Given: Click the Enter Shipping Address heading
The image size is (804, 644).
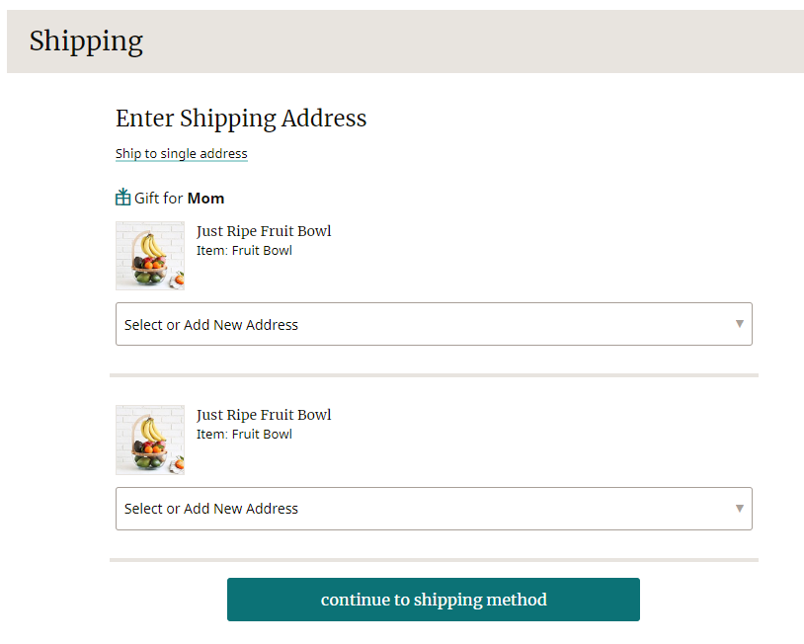Looking at the screenshot, I should click(241, 119).
